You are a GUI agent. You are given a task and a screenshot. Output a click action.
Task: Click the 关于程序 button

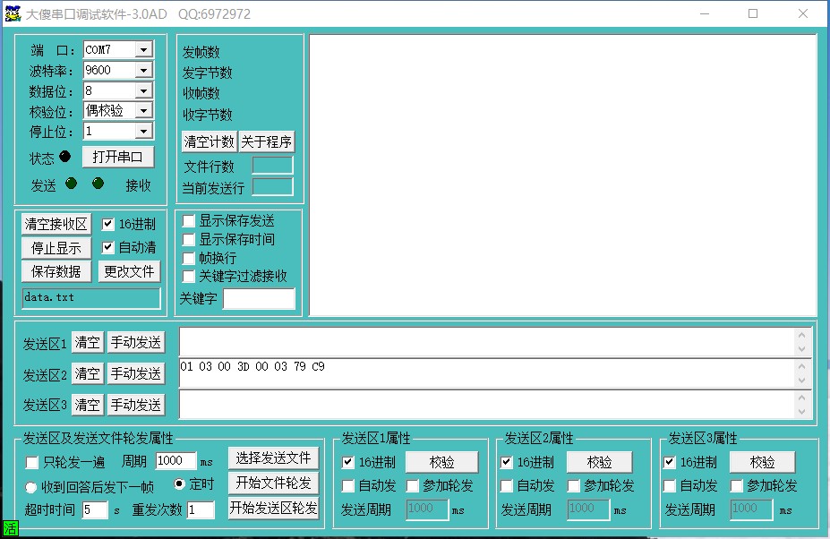266,141
